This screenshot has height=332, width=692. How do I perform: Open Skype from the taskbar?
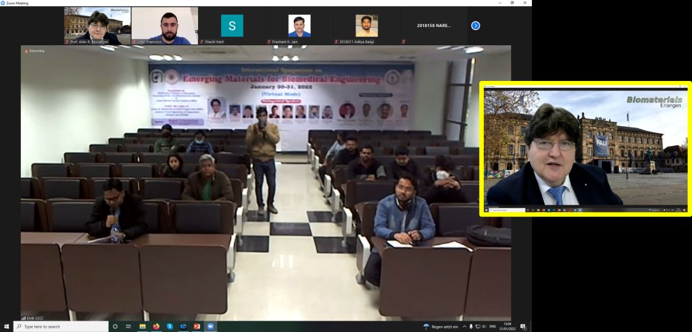coord(170,327)
